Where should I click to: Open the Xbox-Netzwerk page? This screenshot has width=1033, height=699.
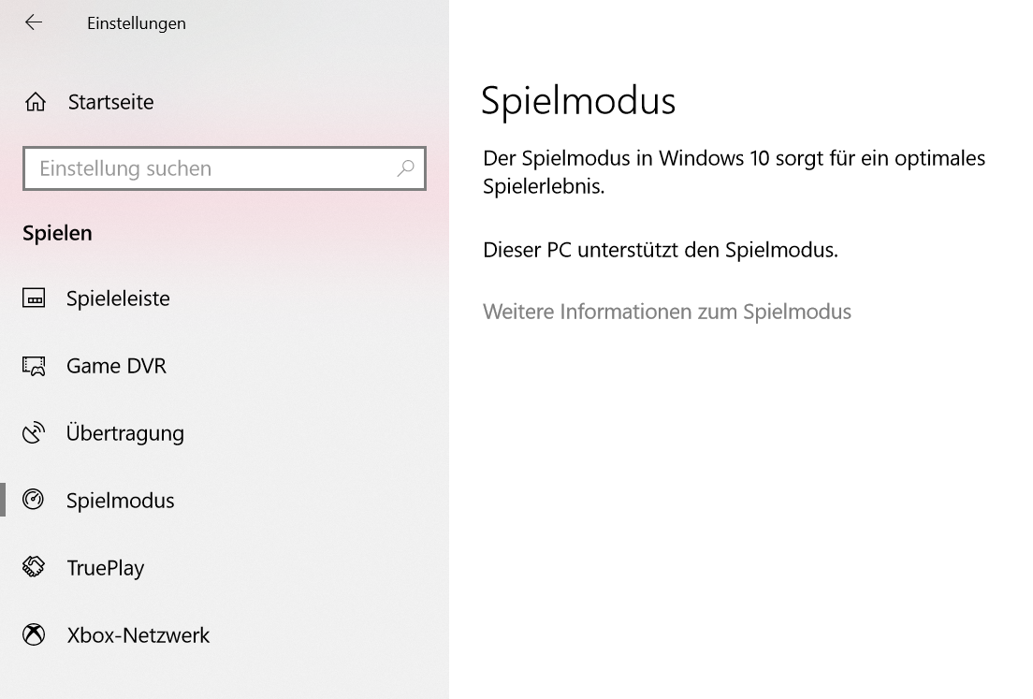[x=138, y=635]
